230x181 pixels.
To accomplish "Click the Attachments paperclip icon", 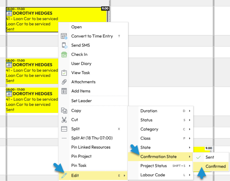I will (x=64, y=82).
